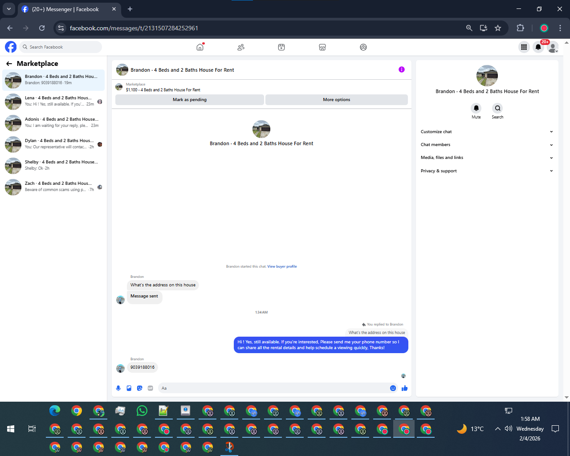The height and width of the screenshot is (456, 570).
Task: Expand Media, files and links section
Action: pyautogui.click(x=487, y=158)
